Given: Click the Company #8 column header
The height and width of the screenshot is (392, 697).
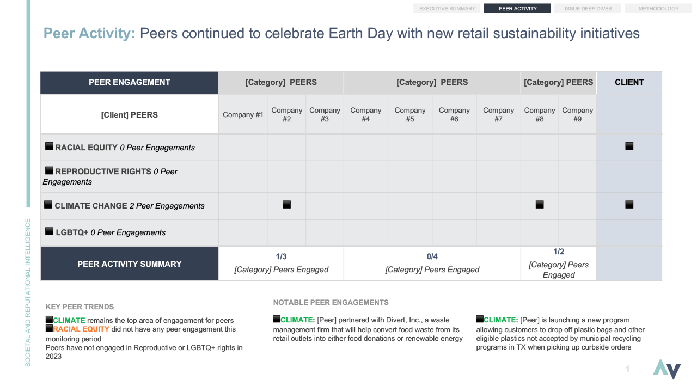Looking at the screenshot, I should pos(540,114).
